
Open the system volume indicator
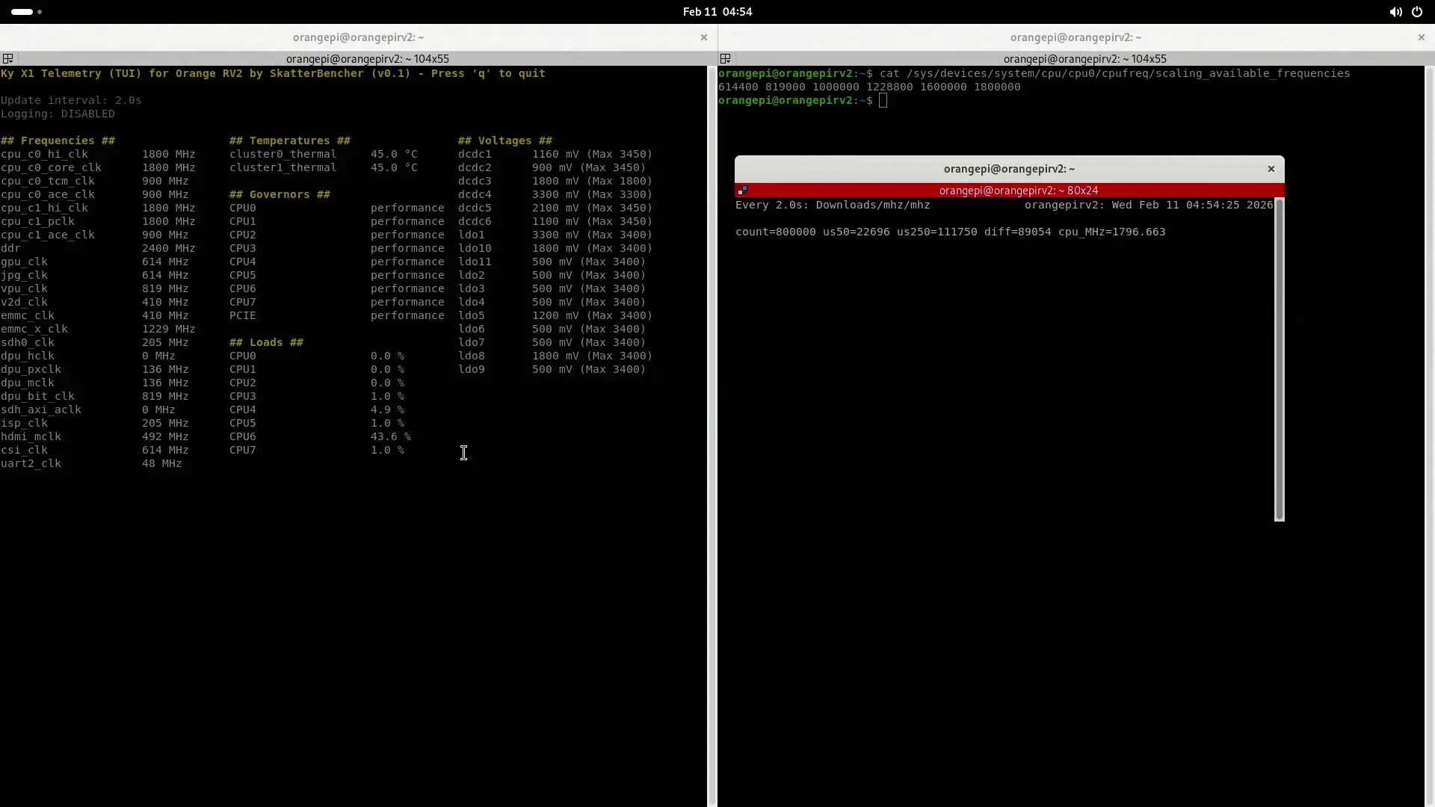click(1395, 12)
